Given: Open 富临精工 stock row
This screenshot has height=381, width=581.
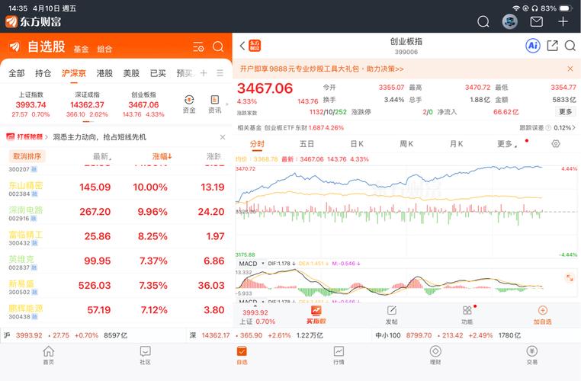Looking at the screenshot, I should click(116, 237).
